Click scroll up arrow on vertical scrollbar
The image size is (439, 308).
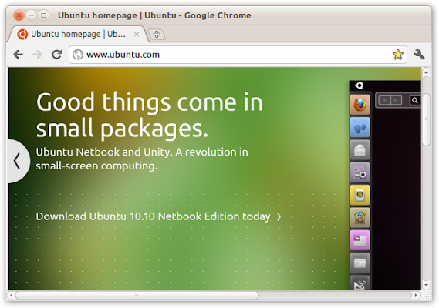tap(426, 72)
